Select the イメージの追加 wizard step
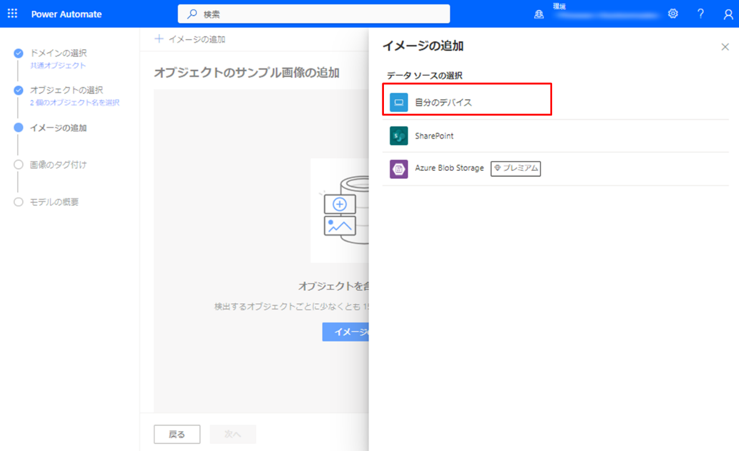 pos(58,128)
